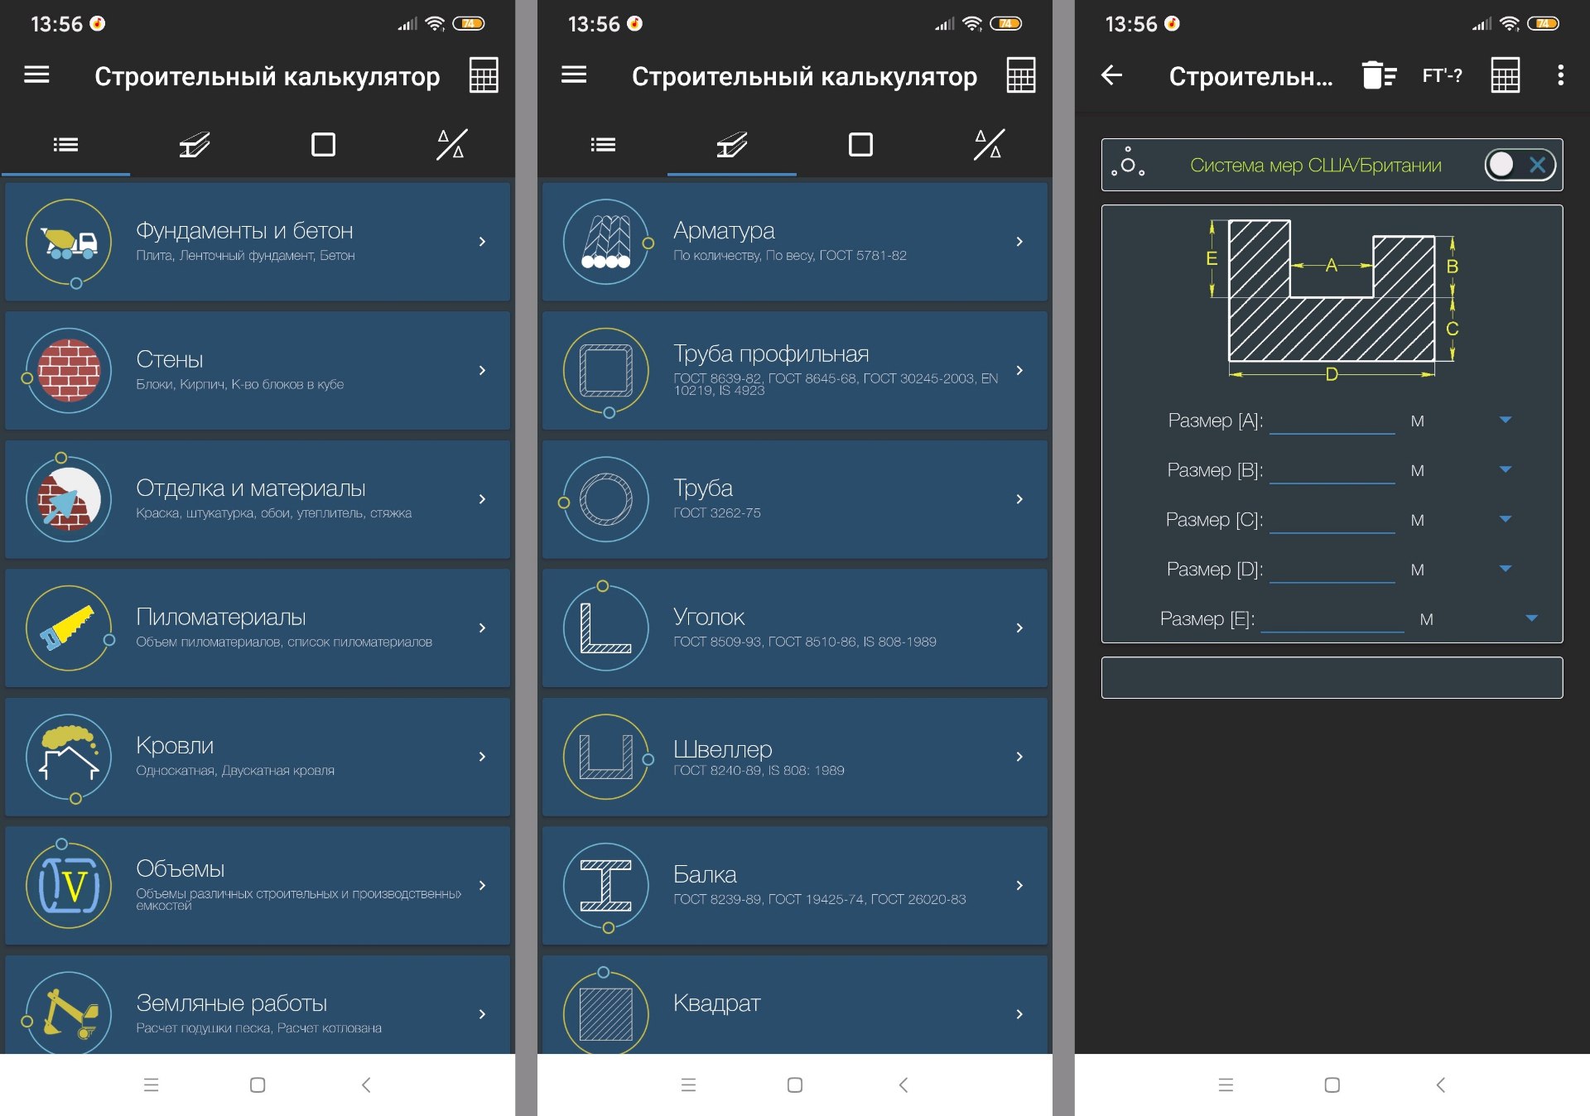
Task: Open saw Пиломатериалы icon
Action: point(69,628)
